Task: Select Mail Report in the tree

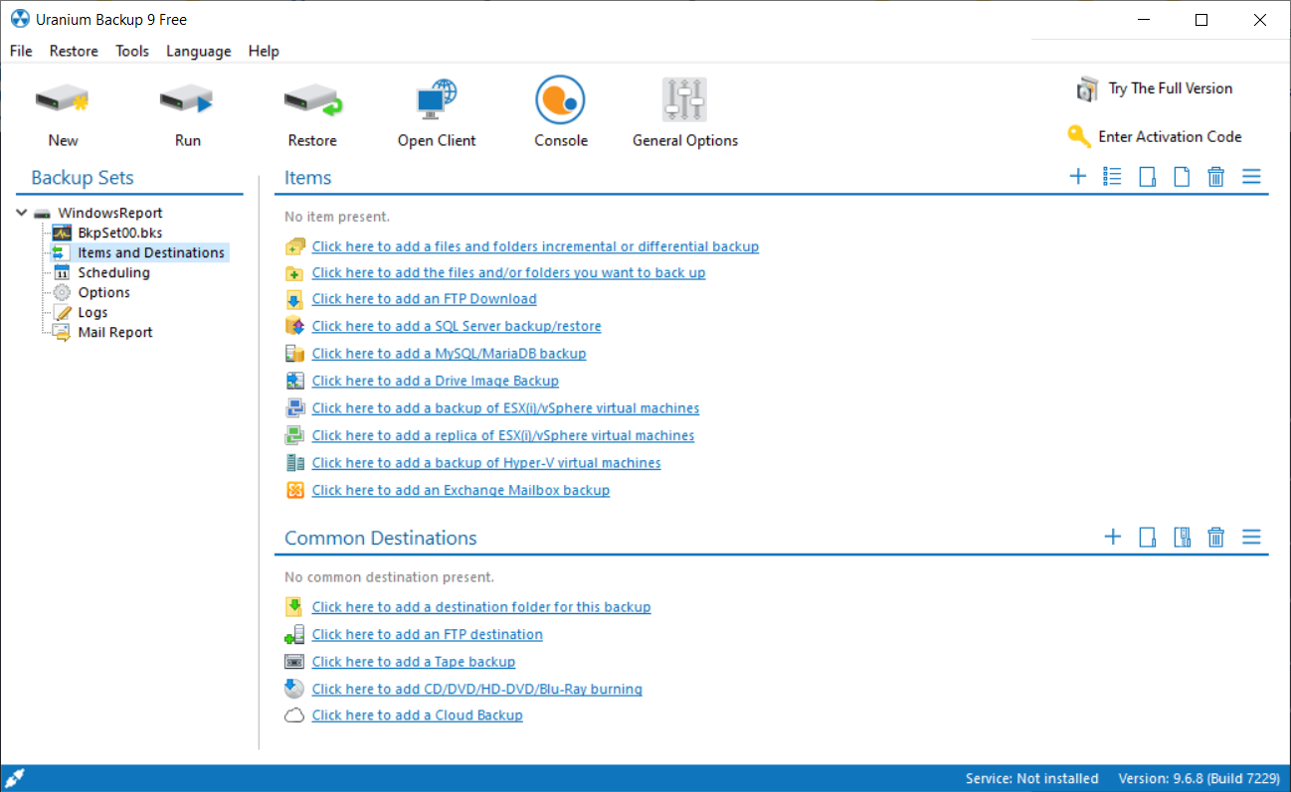Action: [x=115, y=332]
